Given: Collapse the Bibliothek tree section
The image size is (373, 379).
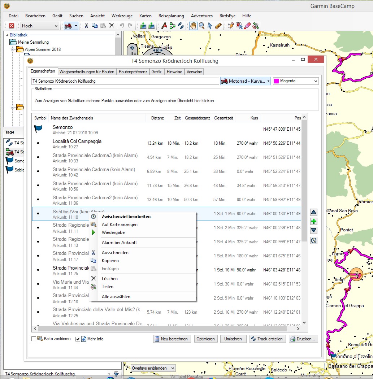Looking at the screenshot, I should [7, 35].
